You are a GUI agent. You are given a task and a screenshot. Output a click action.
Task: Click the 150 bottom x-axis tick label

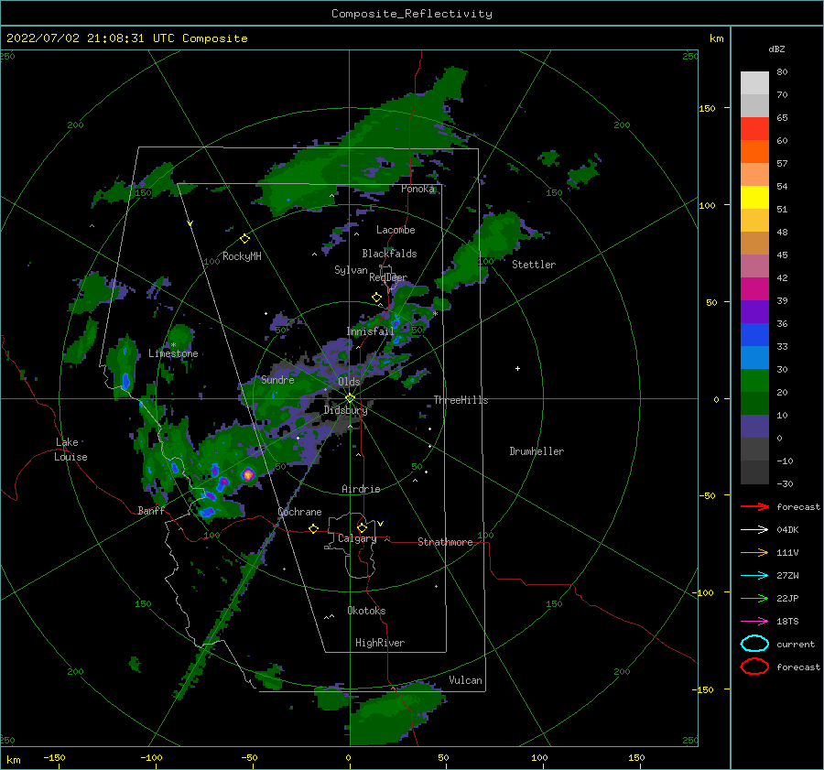click(636, 757)
